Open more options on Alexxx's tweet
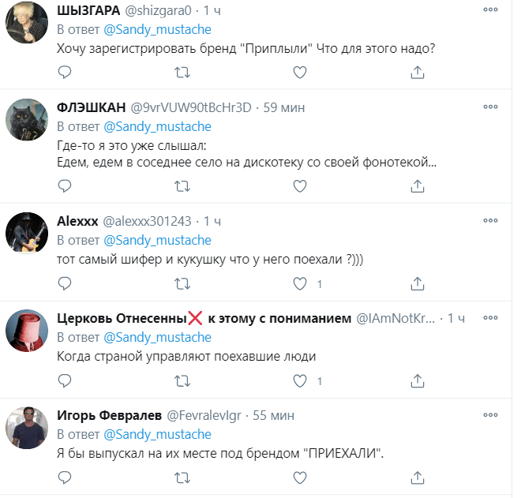The height and width of the screenshot is (498, 521). point(490,220)
